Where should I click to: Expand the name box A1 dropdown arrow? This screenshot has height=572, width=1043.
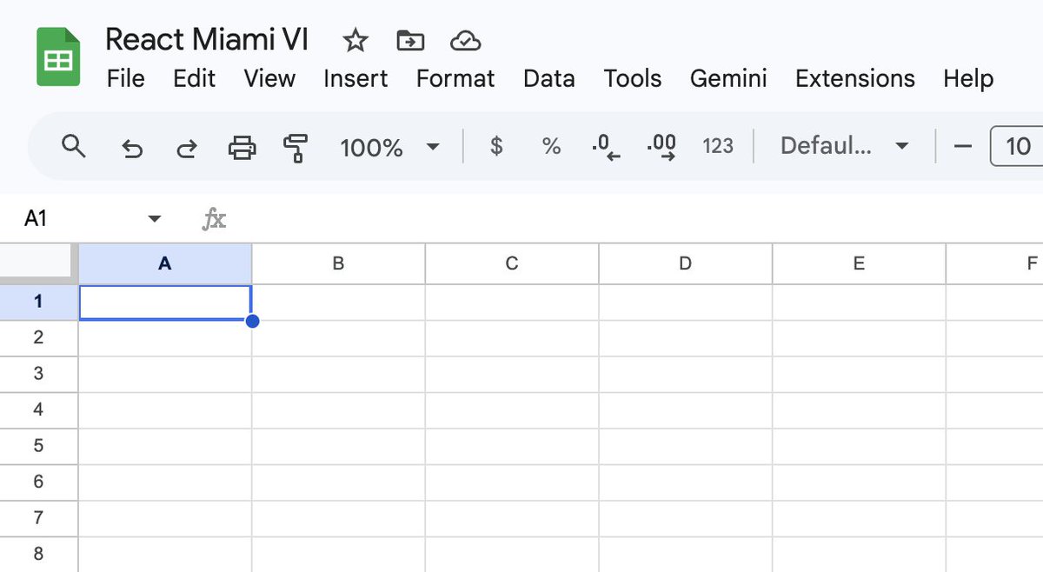click(155, 219)
